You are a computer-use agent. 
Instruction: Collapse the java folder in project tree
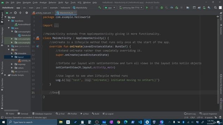click(9, 28)
